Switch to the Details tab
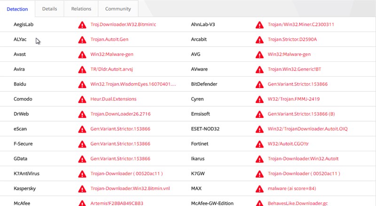Screen dimensions: 376x206 (49, 9)
